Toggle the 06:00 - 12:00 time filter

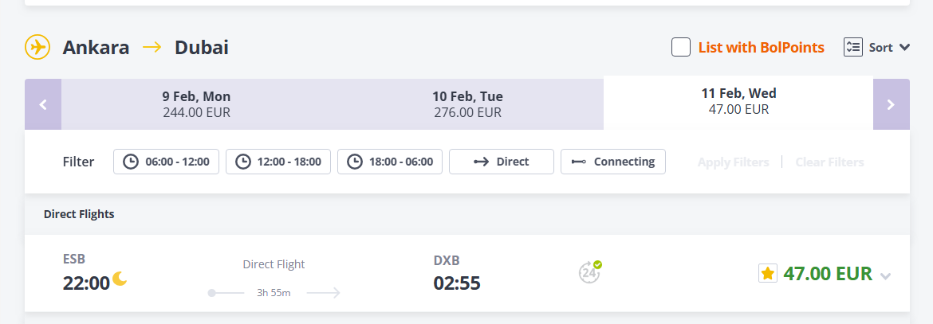pos(166,162)
